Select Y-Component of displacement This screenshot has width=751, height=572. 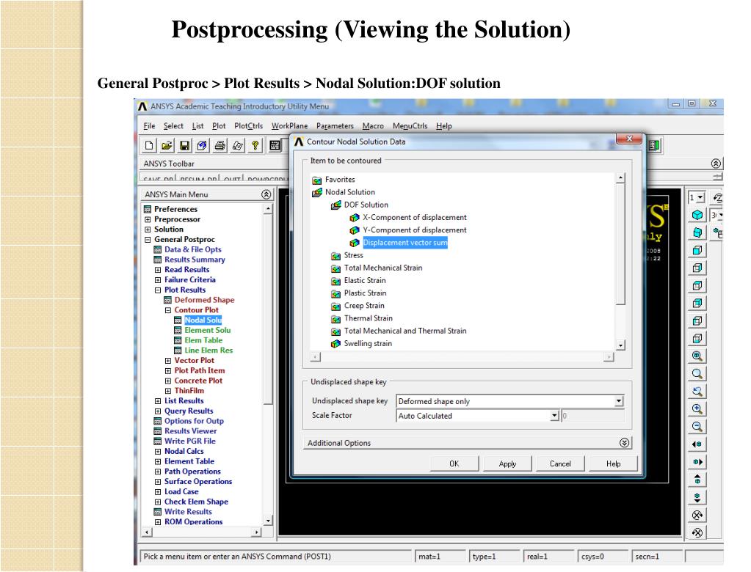point(414,230)
